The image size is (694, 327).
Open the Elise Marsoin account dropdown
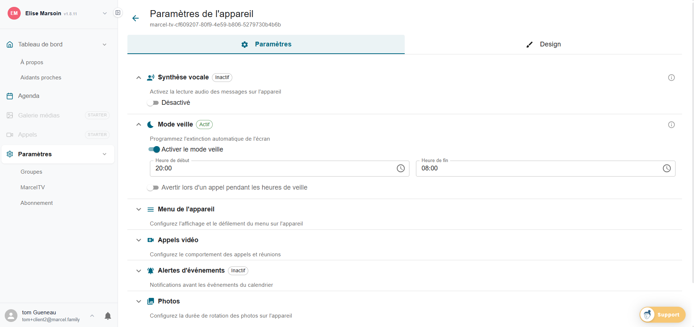105,13
